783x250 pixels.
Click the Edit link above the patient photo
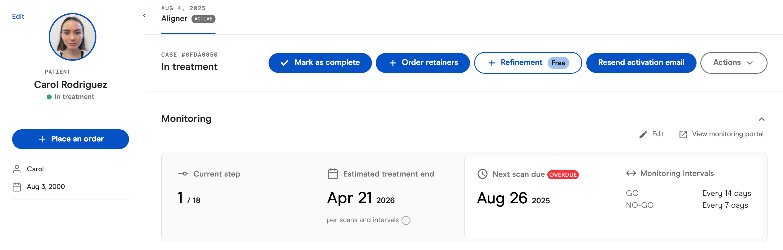18,16
